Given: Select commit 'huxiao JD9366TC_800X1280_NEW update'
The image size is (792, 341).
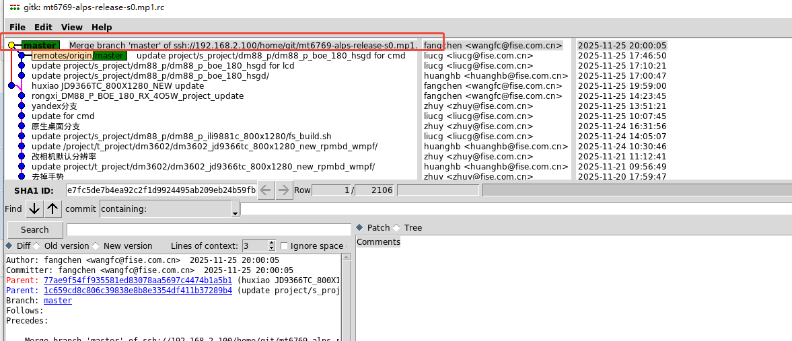Looking at the screenshot, I should click(x=118, y=86).
